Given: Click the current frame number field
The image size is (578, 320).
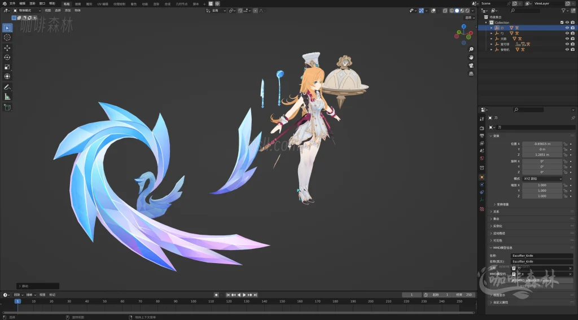Looking at the screenshot, I should [x=411, y=295].
